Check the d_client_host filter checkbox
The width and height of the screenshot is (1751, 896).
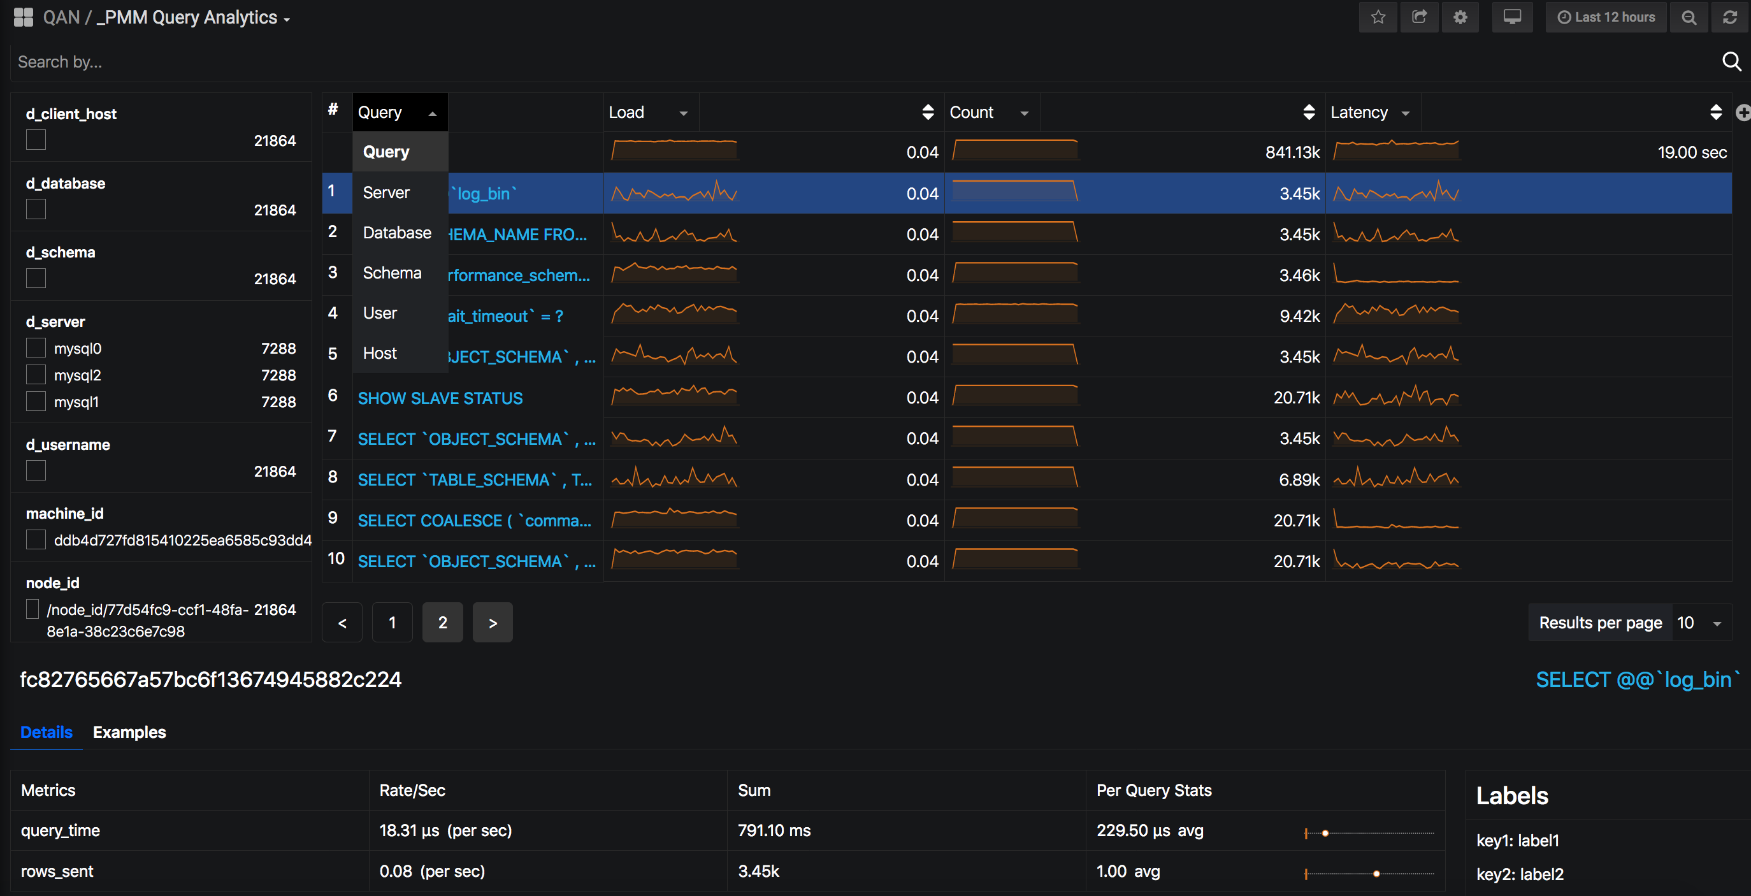[35, 140]
